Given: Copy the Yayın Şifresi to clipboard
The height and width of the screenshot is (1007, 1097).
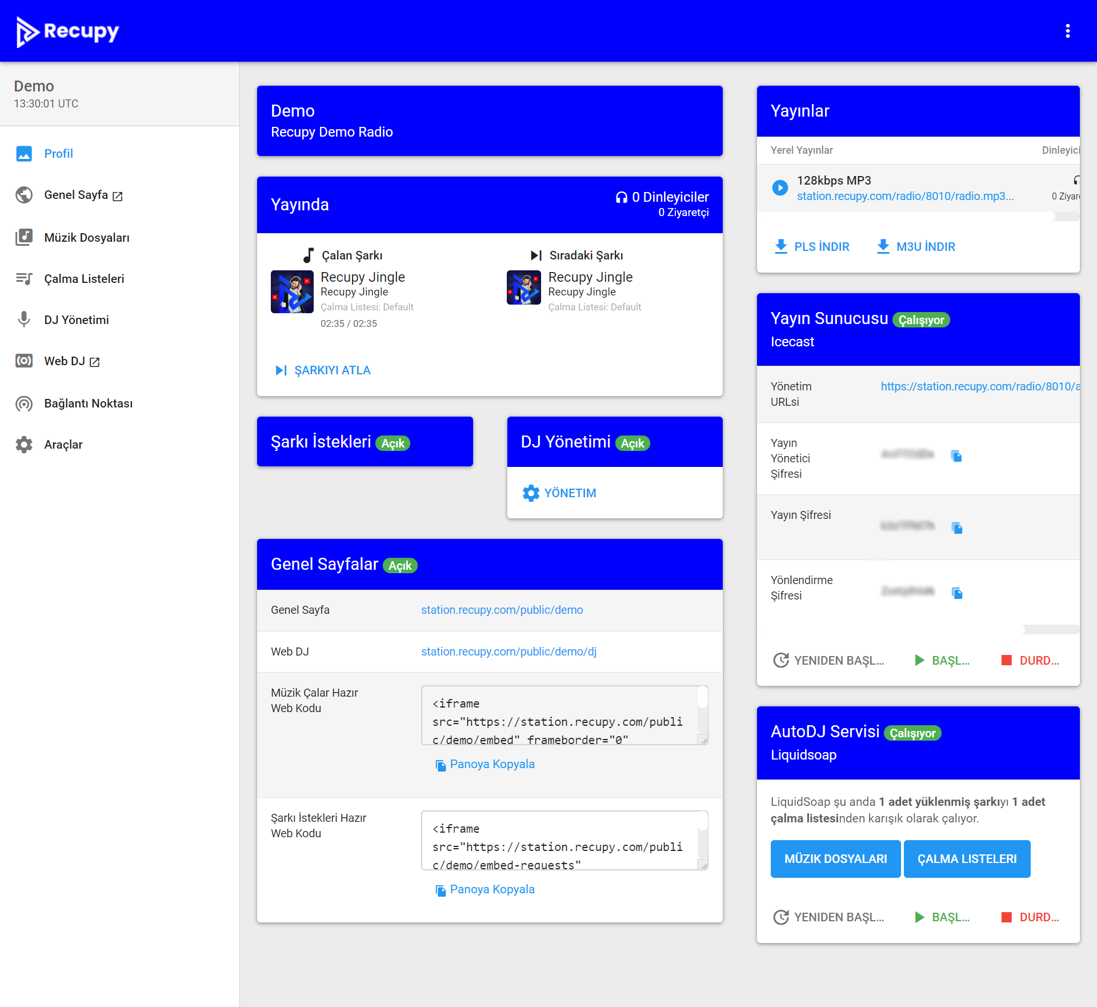Looking at the screenshot, I should point(957,528).
